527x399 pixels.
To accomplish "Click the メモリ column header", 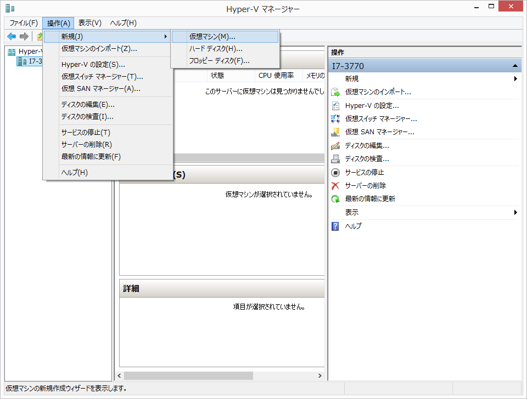I will click(313, 76).
